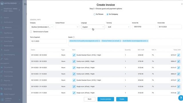
Task: Click the Back button
Action: [89, 99]
